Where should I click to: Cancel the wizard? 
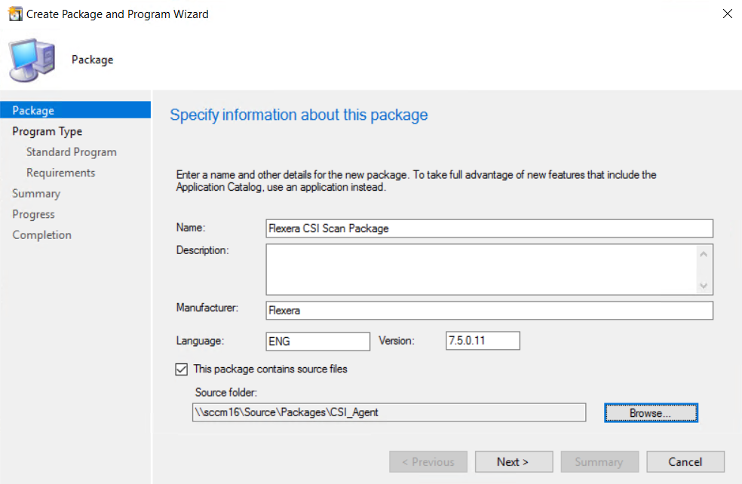(x=685, y=462)
